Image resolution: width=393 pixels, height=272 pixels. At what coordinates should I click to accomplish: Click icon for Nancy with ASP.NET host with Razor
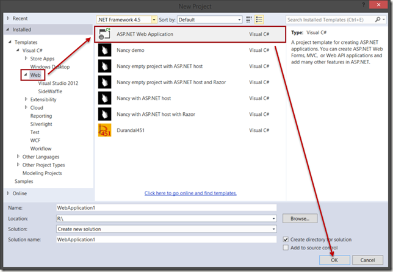click(x=104, y=114)
